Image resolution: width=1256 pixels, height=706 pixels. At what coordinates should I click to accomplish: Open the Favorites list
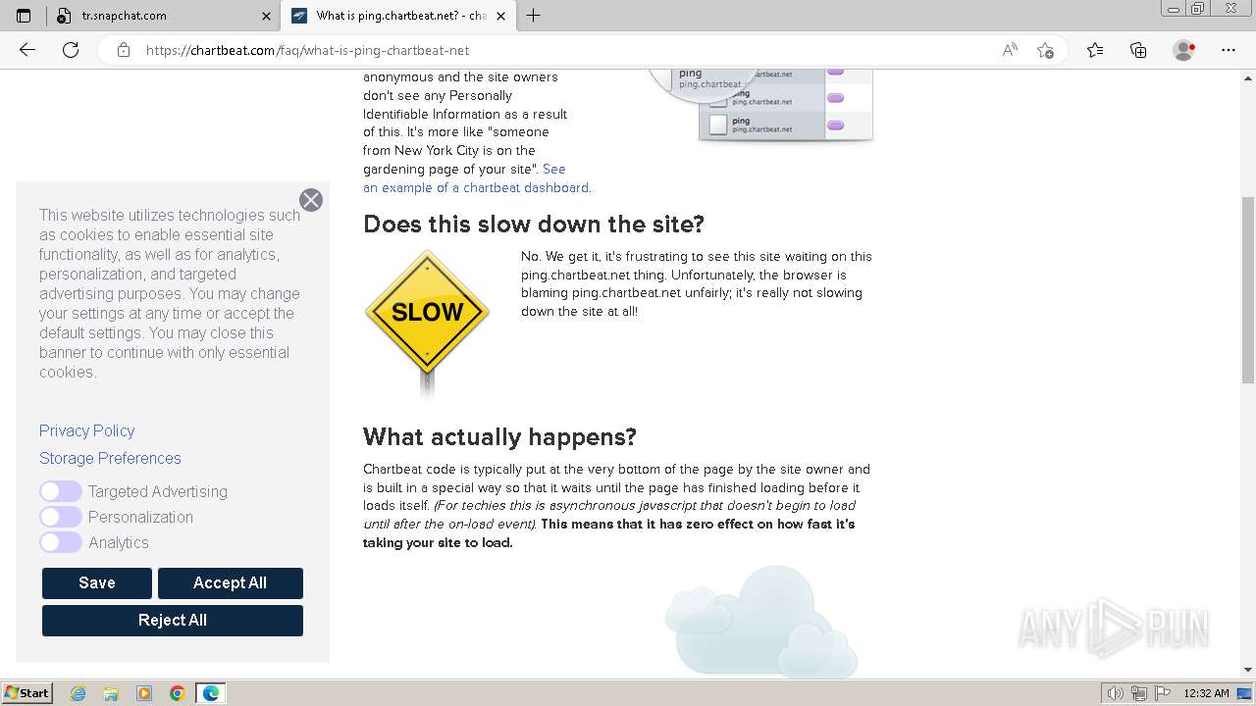(1095, 50)
